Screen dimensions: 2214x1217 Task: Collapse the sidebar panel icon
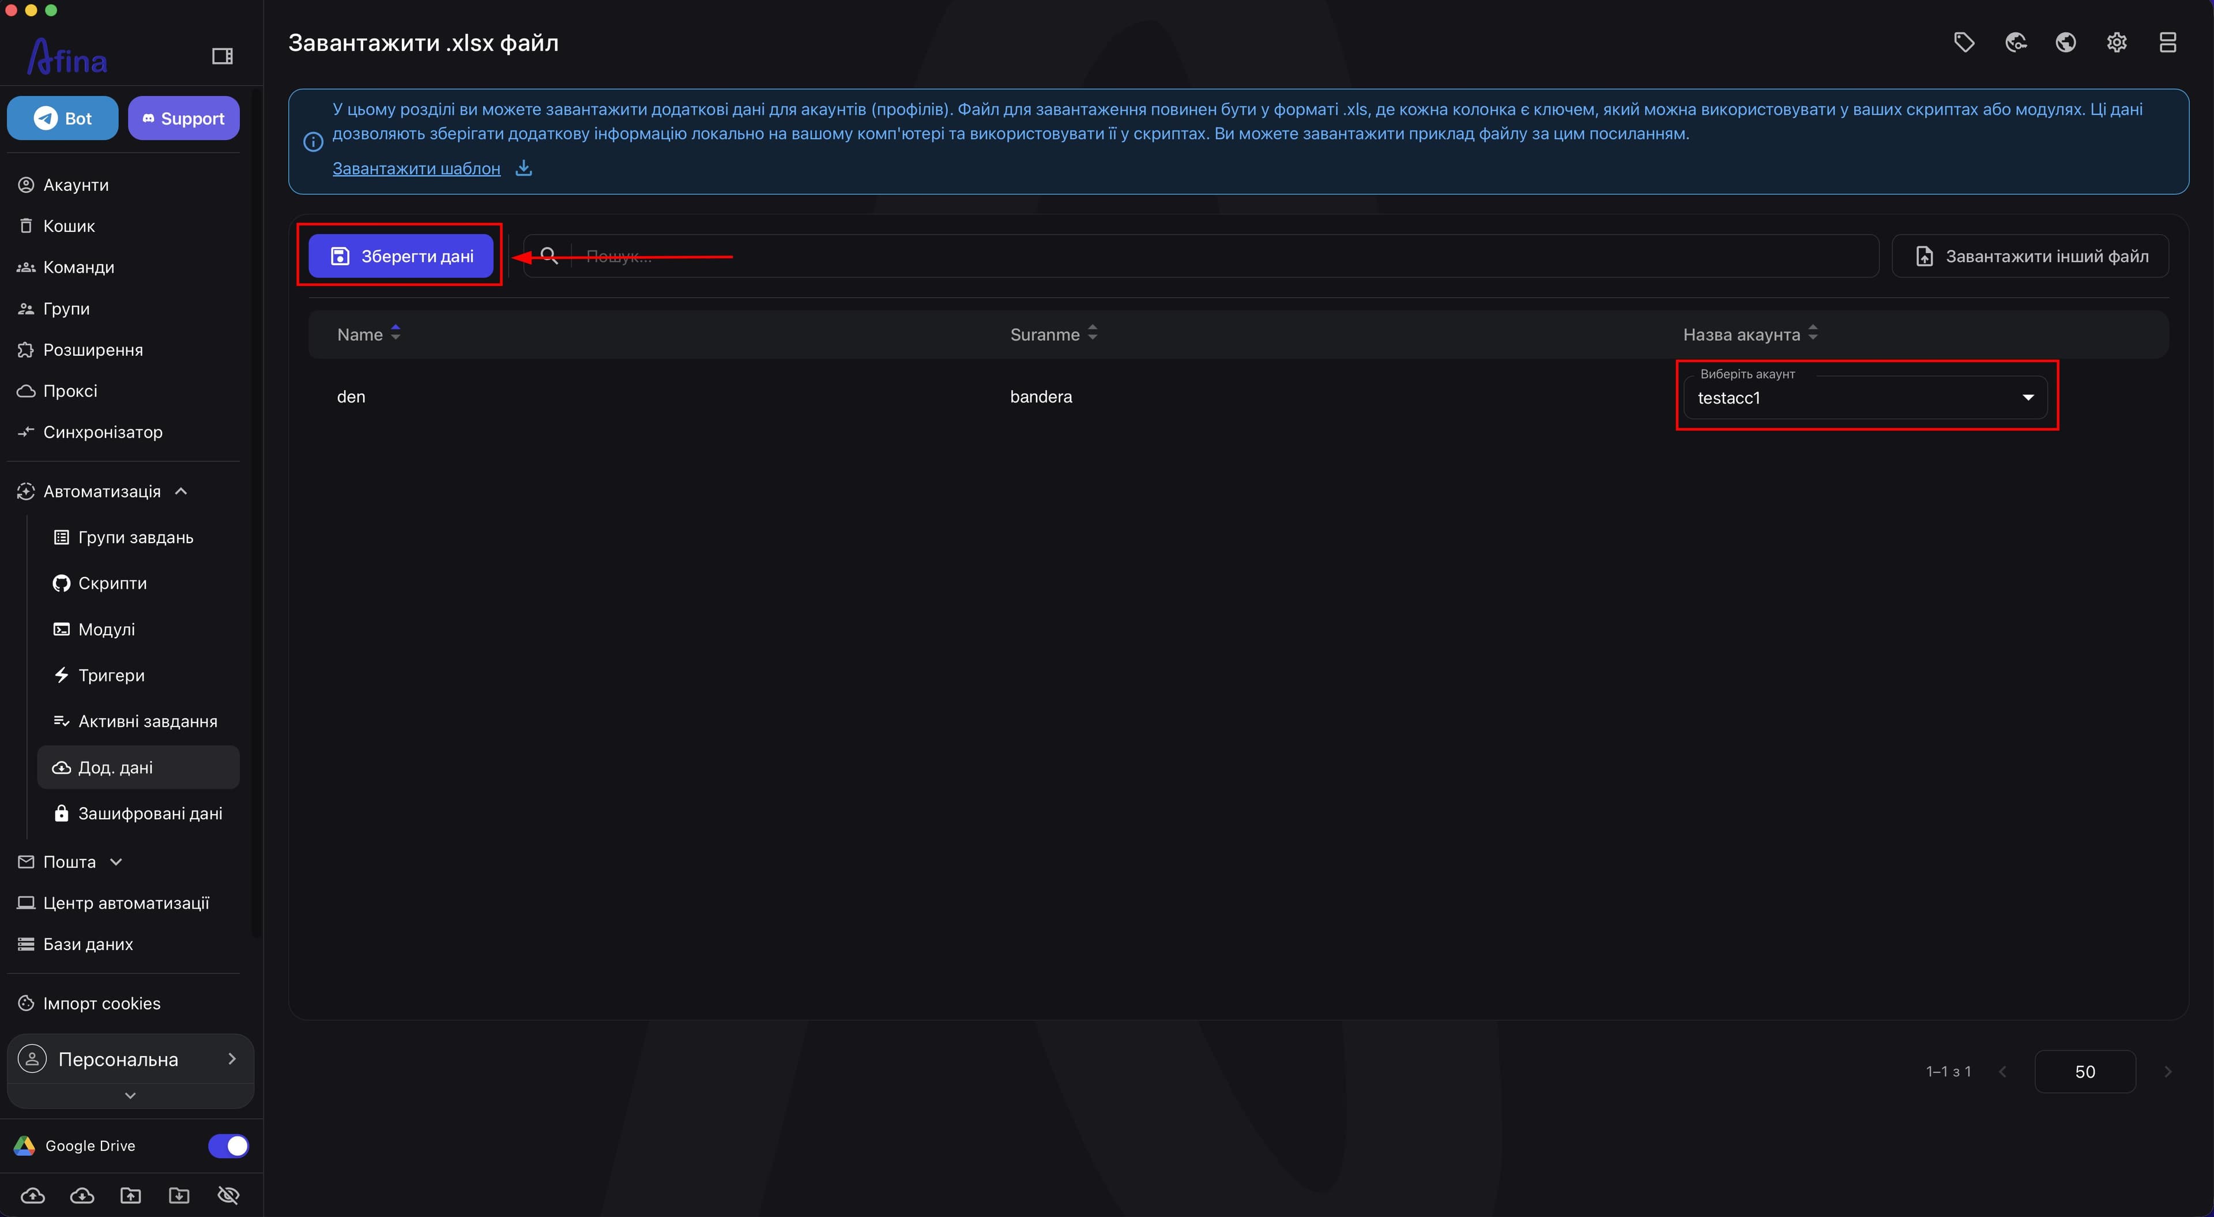(222, 56)
